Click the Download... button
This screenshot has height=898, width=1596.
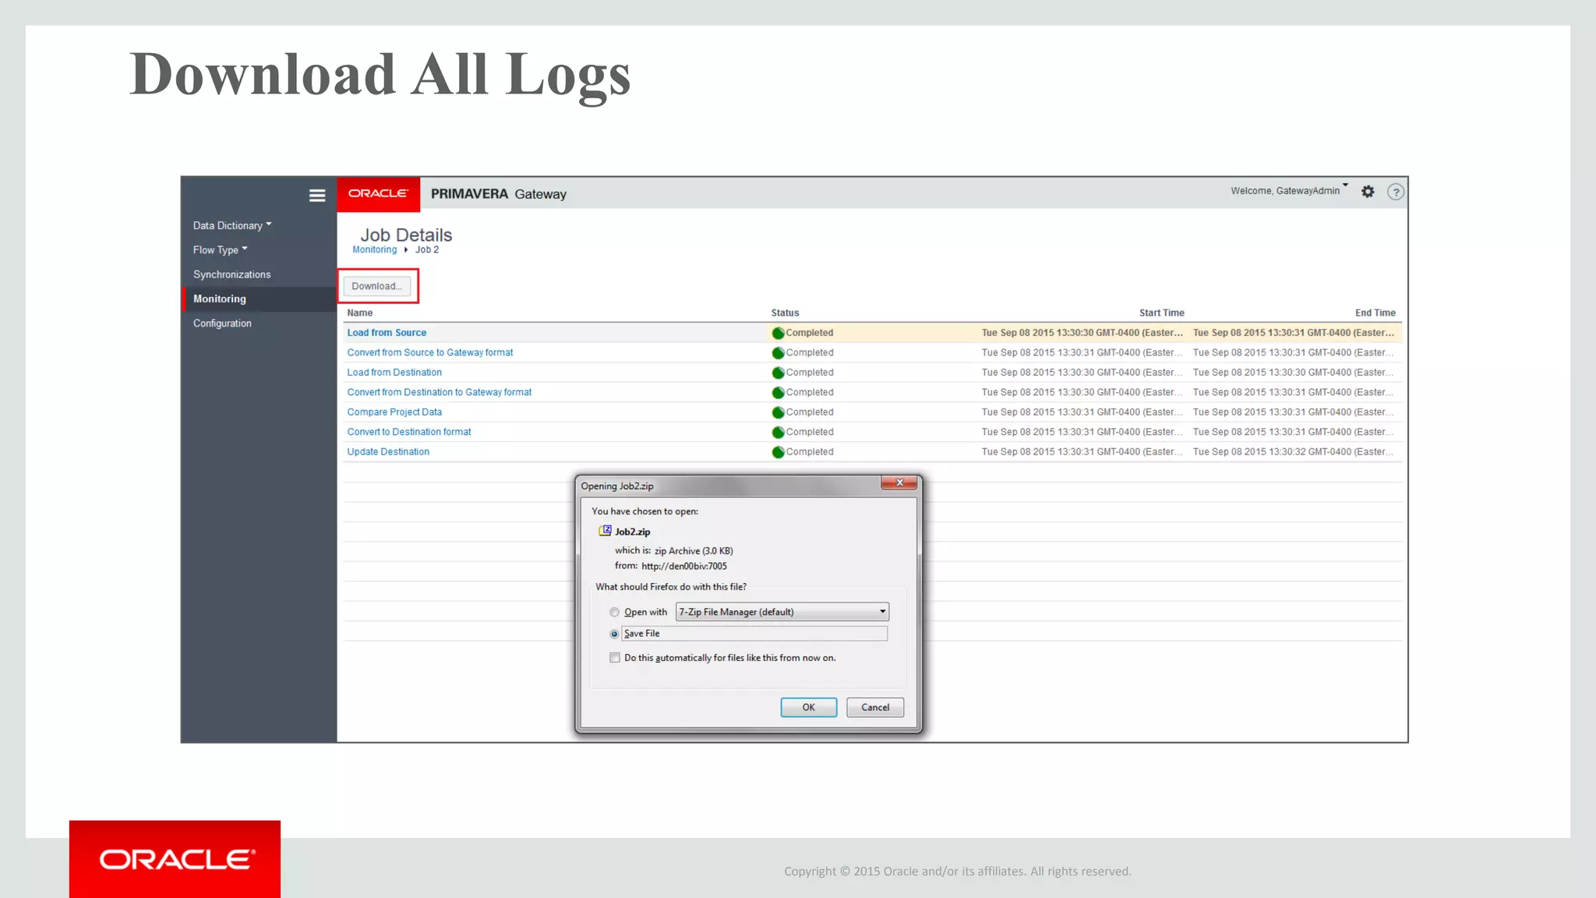click(377, 286)
